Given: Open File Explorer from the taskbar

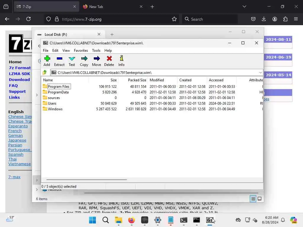Looking at the screenshot, I should pyautogui.click(x=118, y=220).
